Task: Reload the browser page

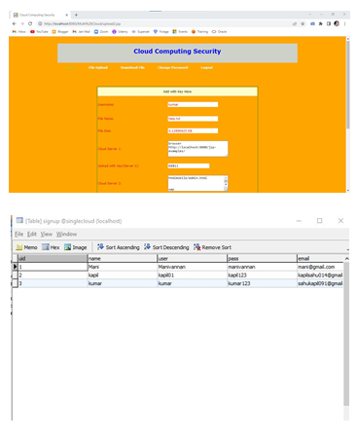Action: pyautogui.click(x=30, y=23)
